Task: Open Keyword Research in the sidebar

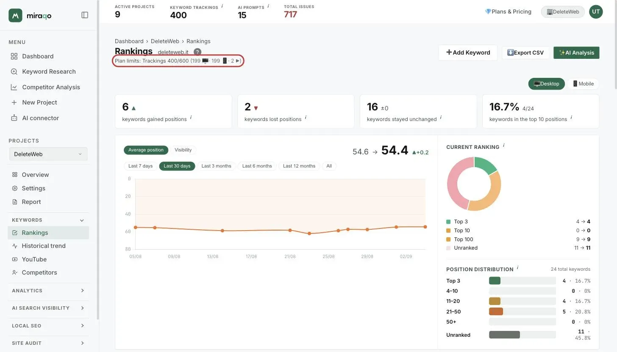Action: 49,71
